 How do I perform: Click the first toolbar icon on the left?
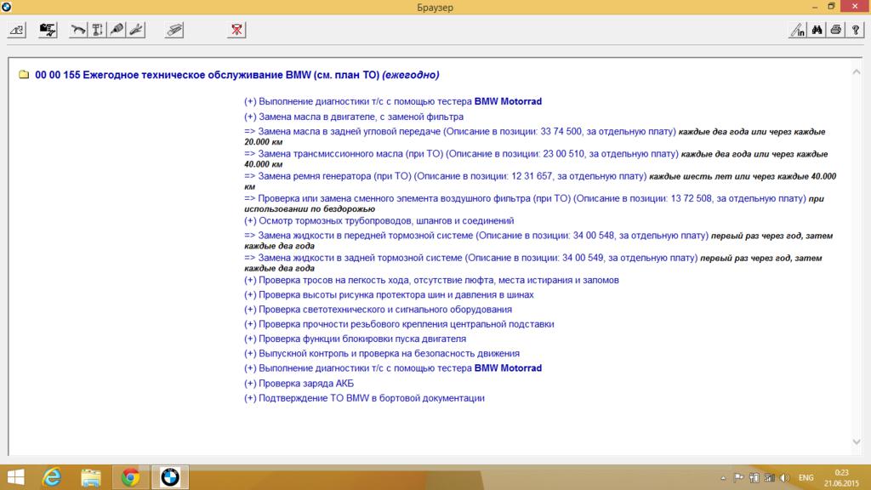(16, 30)
